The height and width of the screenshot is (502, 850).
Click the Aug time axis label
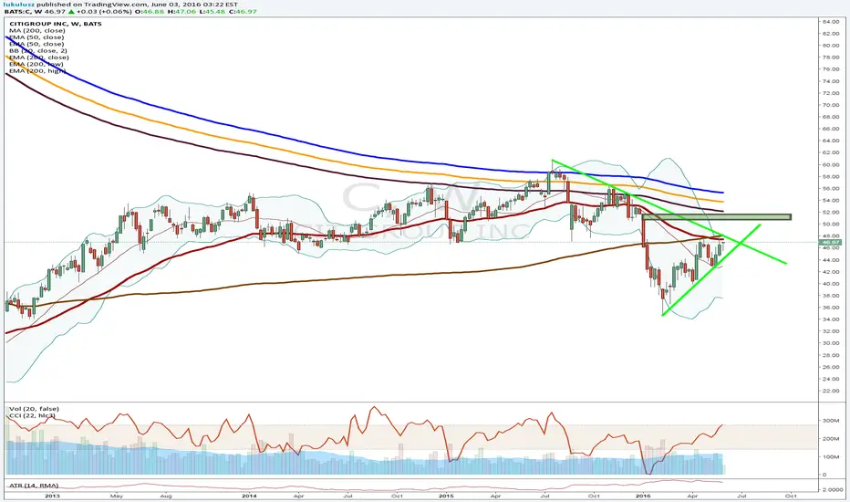(166, 496)
